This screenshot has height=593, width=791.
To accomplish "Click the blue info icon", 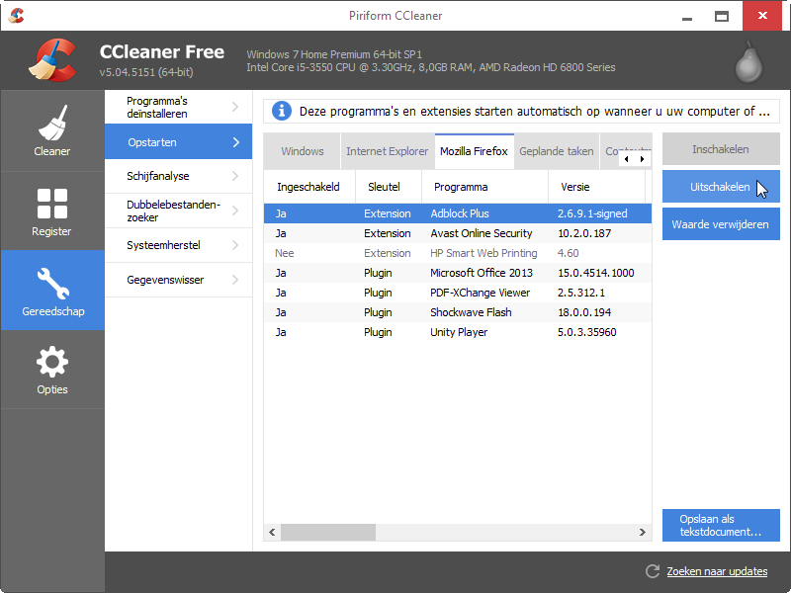I will pyautogui.click(x=282, y=111).
